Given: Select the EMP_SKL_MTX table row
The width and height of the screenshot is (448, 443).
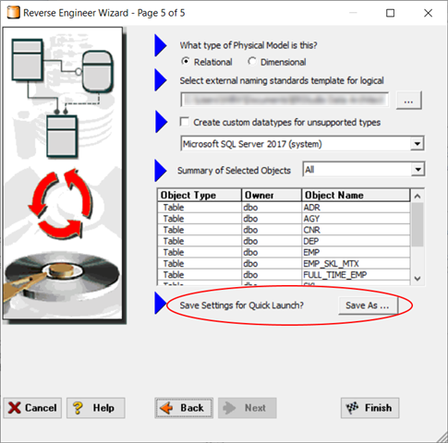Looking at the screenshot, I should click(x=284, y=263).
